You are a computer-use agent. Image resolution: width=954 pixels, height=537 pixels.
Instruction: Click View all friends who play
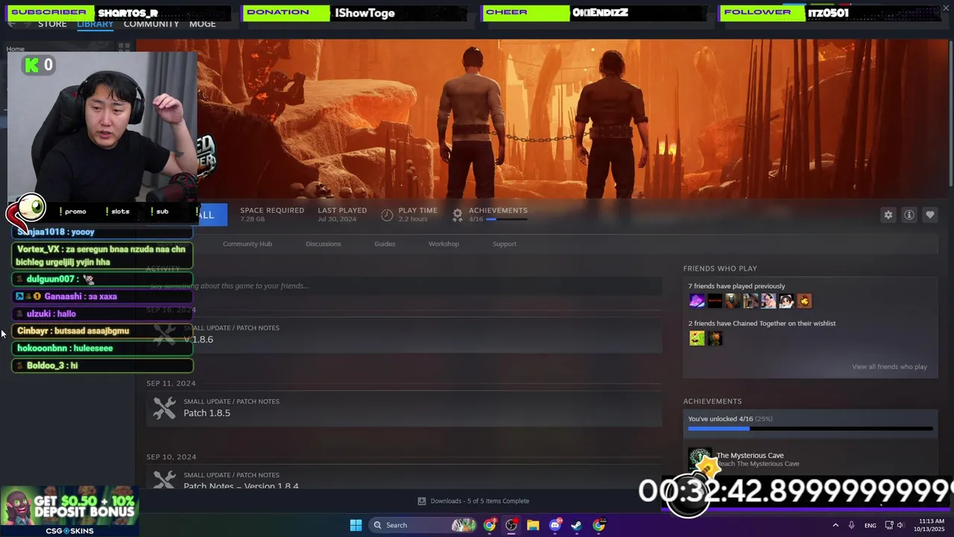pyautogui.click(x=889, y=367)
